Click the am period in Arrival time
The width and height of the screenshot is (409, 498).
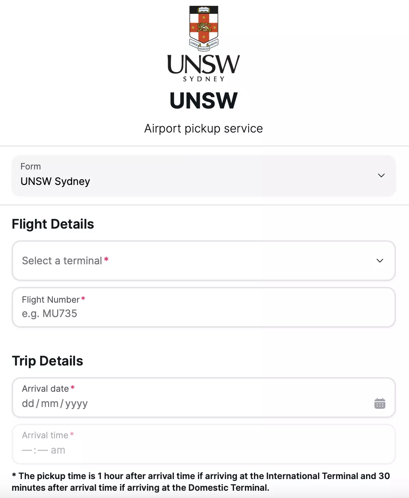pos(58,450)
